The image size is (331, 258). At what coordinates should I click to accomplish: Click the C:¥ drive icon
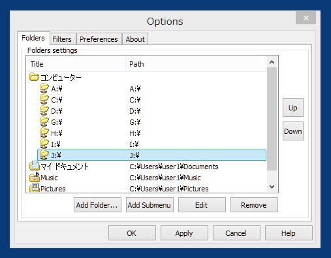pyautogui.click(x=44, y=99)
